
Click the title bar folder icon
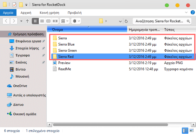coord(5,4)
